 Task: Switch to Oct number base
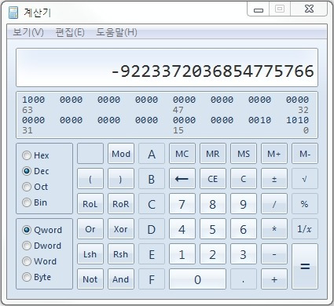tap(35, 187)
